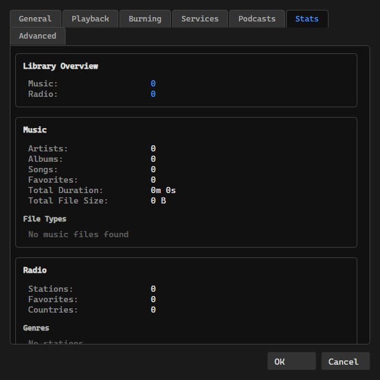
Task: Dismiss dialog with Cancel button
Action: click(345, 361)
